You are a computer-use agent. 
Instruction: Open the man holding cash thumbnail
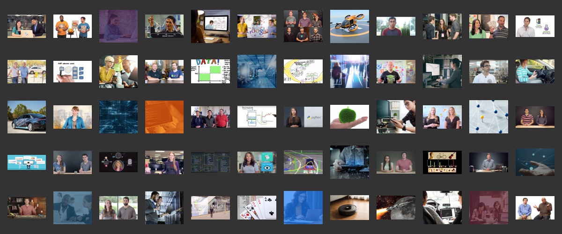(x=488, y=26)
